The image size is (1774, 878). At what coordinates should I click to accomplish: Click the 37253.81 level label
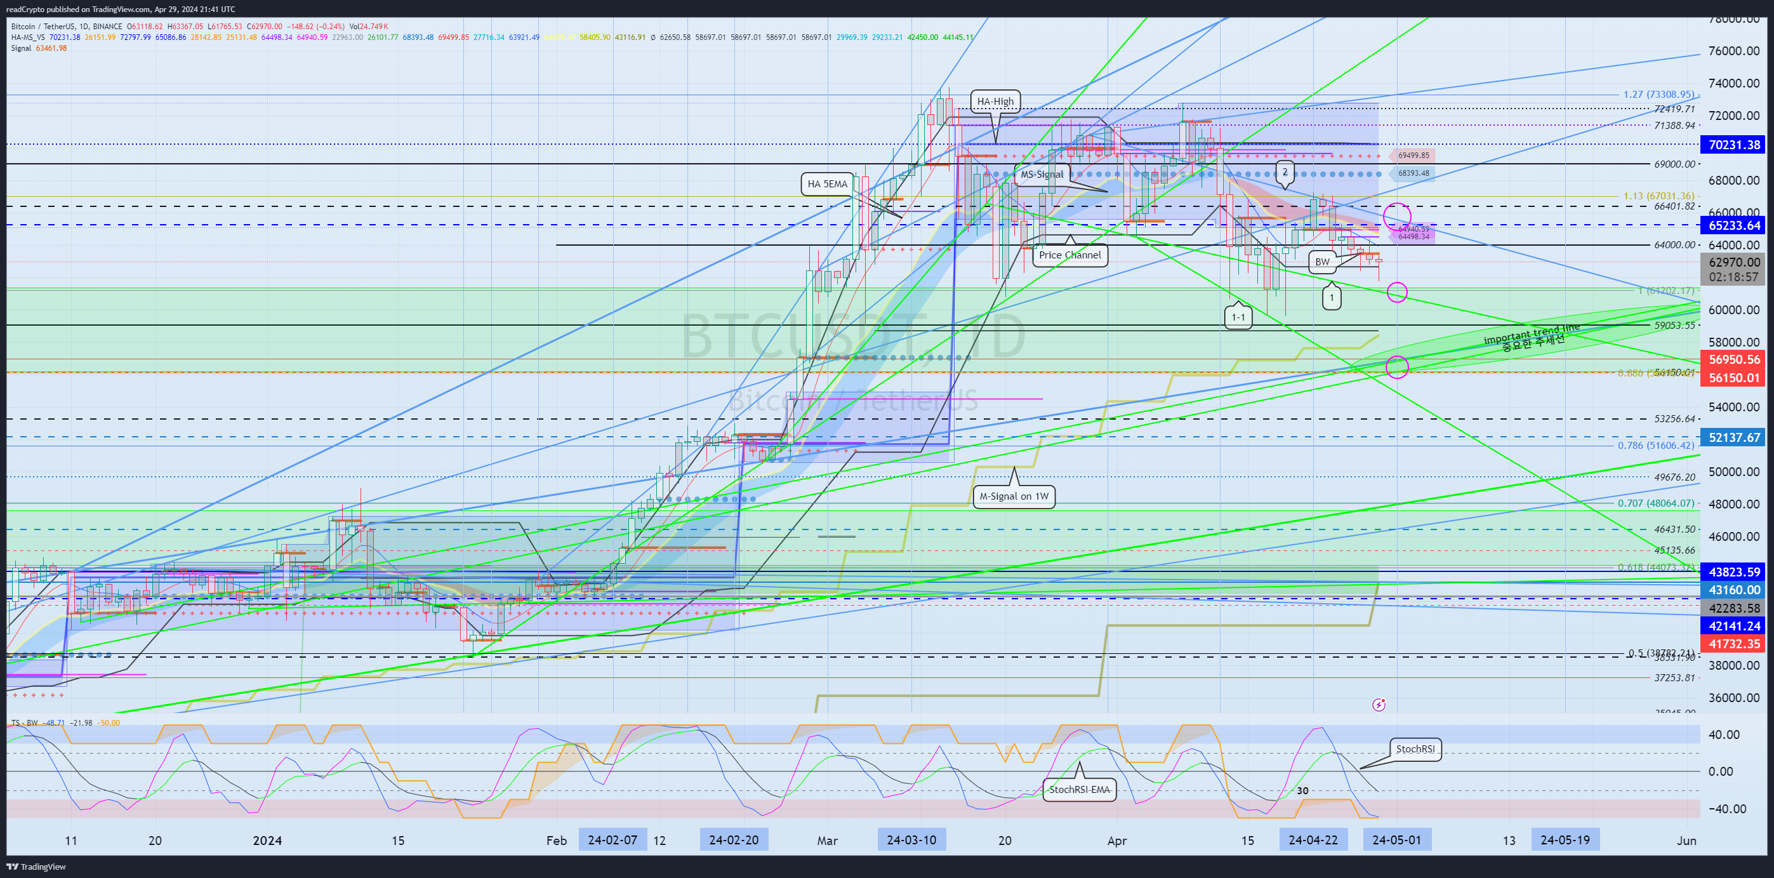point(1674,677)
